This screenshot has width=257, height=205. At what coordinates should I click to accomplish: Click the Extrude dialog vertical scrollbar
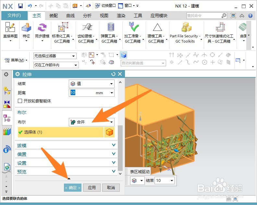click(120, 148)
